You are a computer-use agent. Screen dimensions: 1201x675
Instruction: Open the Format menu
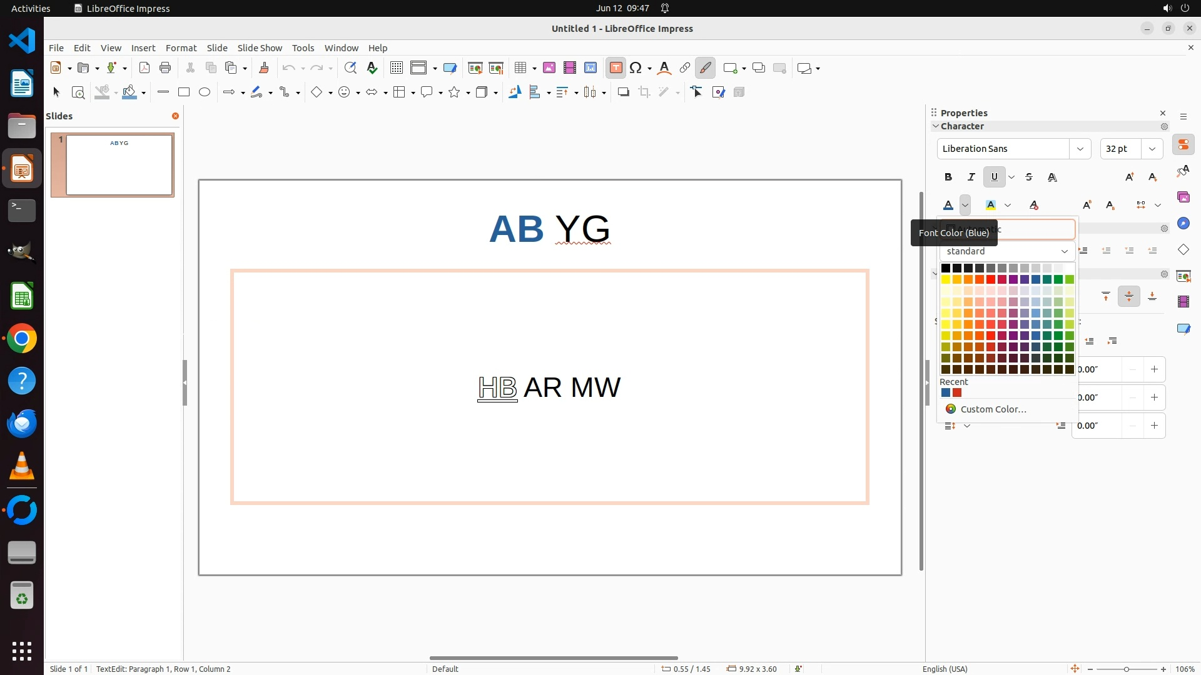coord(181,48)
